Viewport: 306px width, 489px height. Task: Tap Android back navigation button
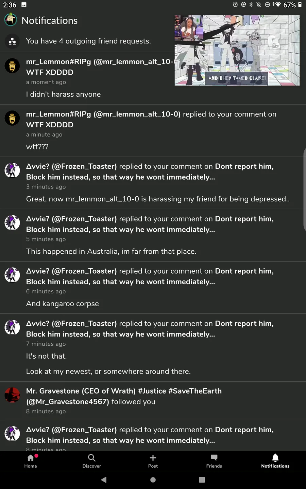click(x=104, y=480)
